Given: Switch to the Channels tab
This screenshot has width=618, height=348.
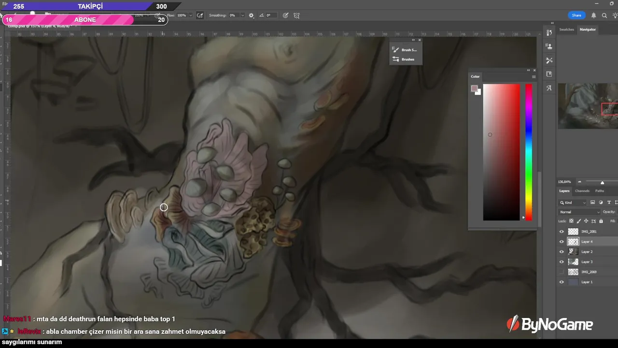Looking at the screenshot, I should pyautogui.click(x=582, y=191).
